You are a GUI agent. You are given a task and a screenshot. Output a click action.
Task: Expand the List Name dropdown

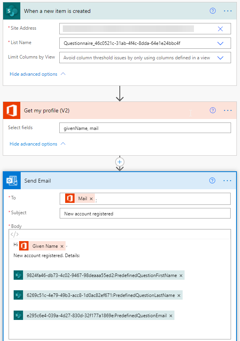coord(220,43)
